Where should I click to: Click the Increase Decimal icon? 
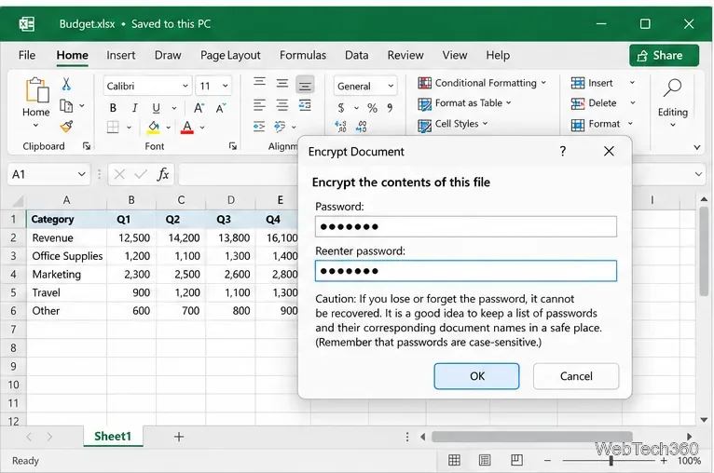340,126
